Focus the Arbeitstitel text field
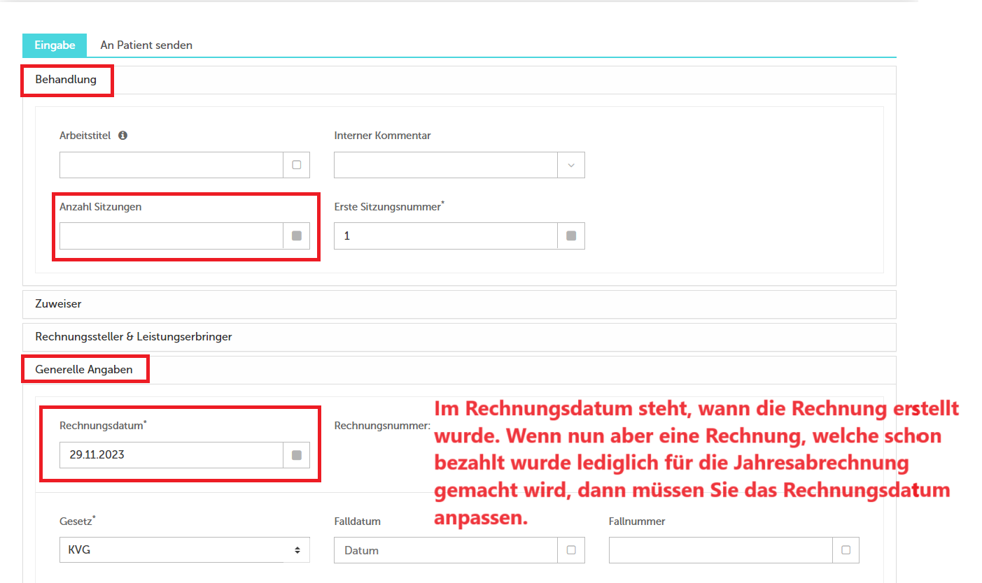 tap(171, 165)
